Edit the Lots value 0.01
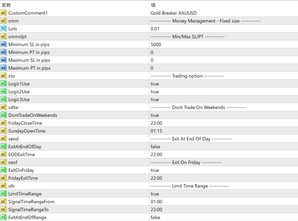The width and height of the screenshot is (298, 221). [x=156, y=29]
